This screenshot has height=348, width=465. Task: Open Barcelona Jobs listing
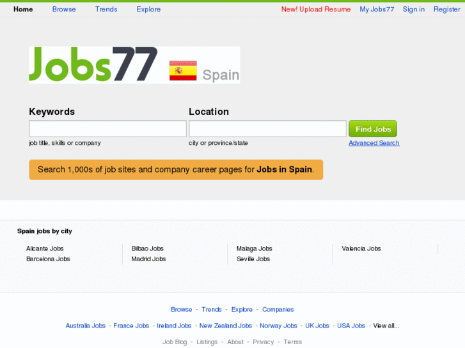pos(48,259)
